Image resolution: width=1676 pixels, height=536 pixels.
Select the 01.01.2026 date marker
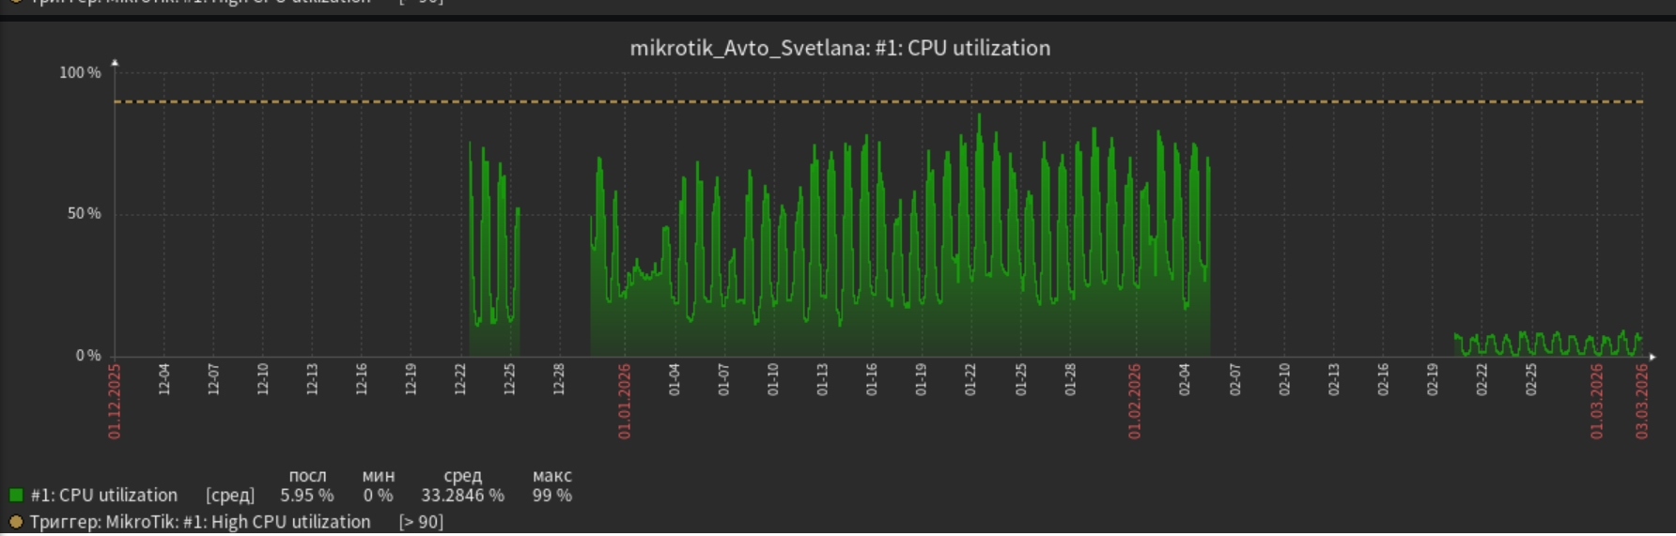[x=625, y=402]
